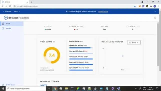
Task: Click the Upload score factor bar
Action: click(81, 70)
